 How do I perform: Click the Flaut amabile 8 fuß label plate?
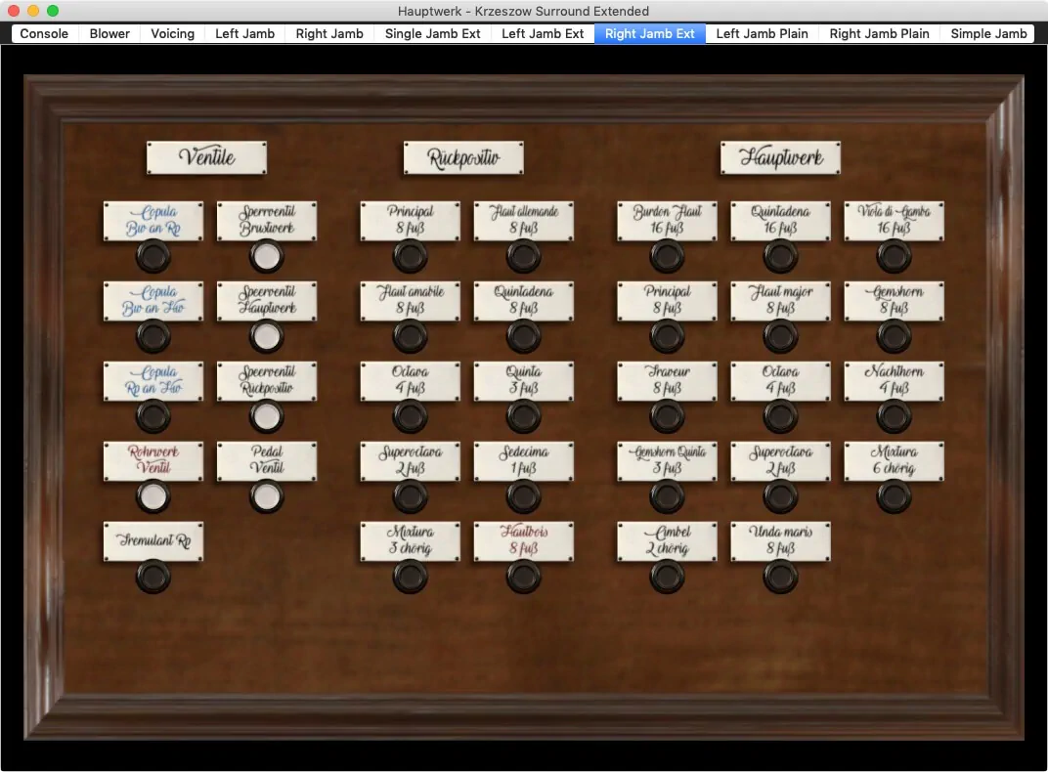tap(410, 300)
